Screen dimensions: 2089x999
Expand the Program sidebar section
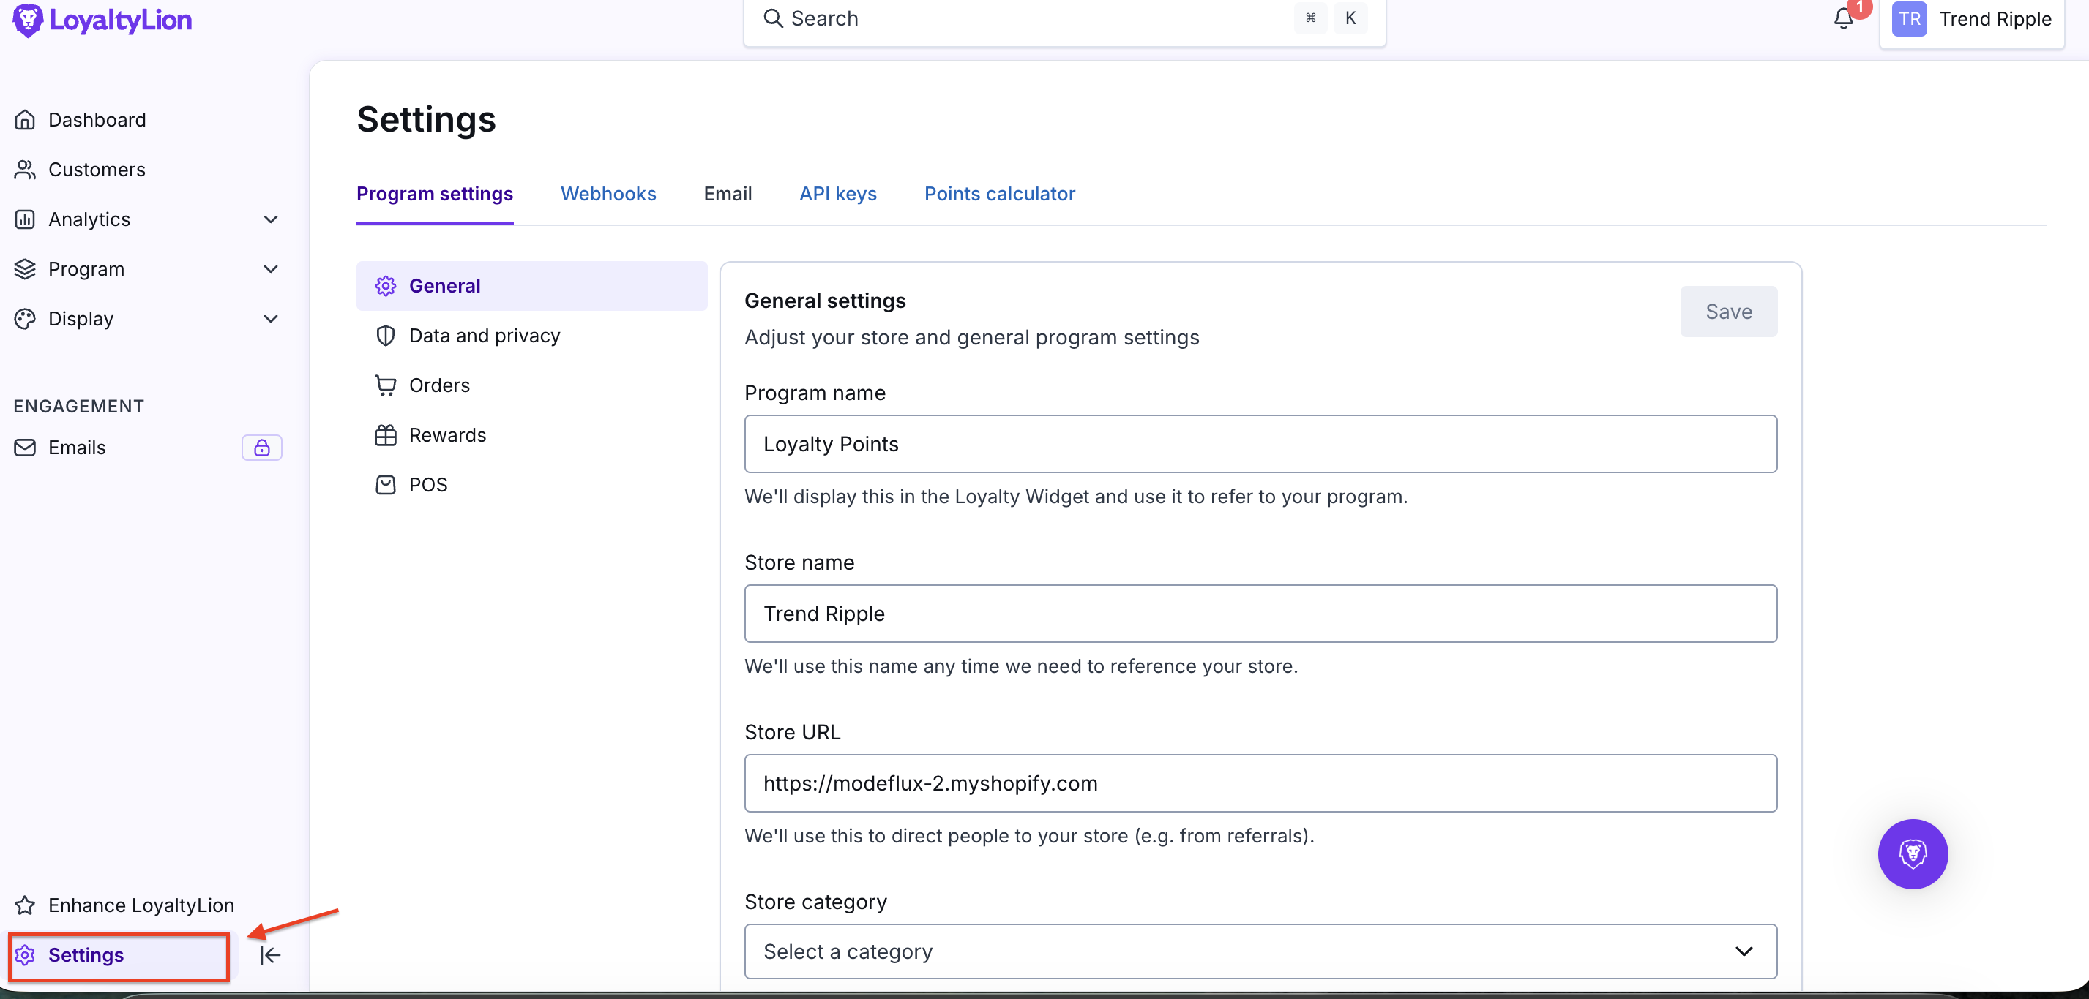pyautogui.click(x=271, y=269)
